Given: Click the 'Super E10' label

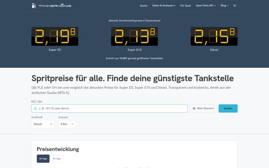Looking at the screenshot, I should 134,50.
